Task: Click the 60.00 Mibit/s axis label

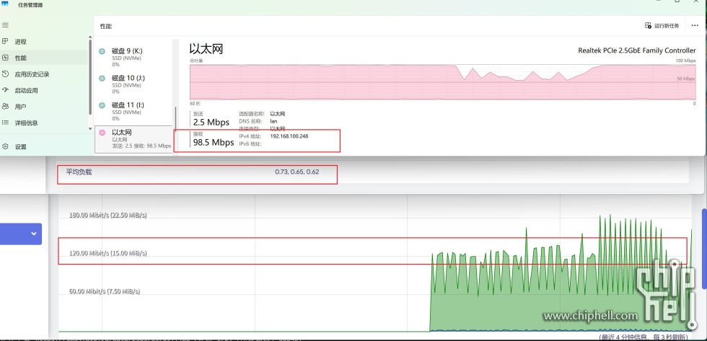Action: tap(105, 291)
